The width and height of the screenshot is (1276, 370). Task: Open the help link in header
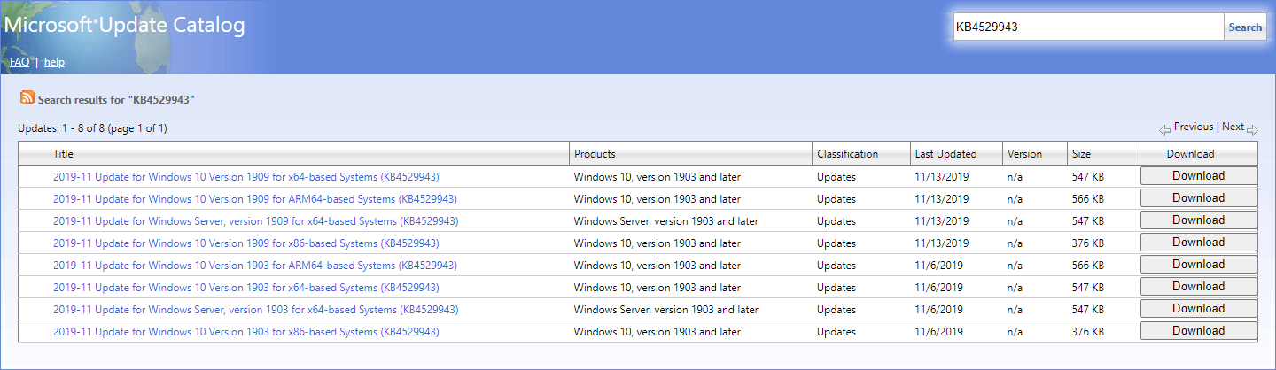point(54,62)
